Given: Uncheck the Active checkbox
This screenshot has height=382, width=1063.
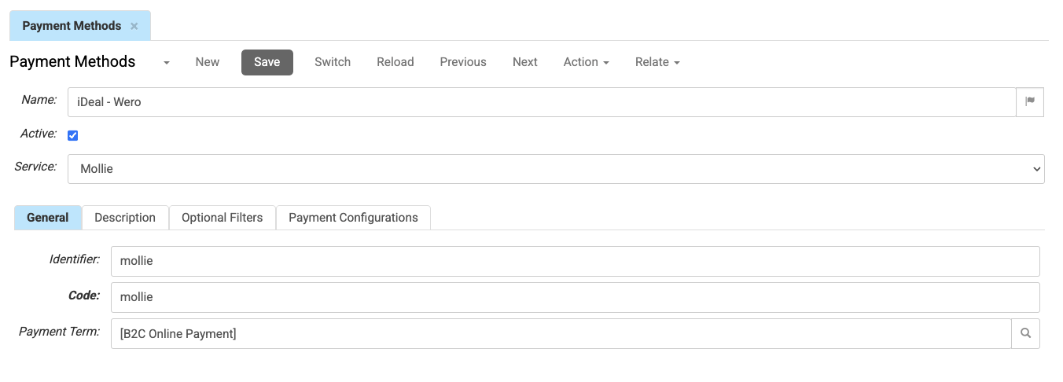Looking at the screenshot, I should click(73, 135).
